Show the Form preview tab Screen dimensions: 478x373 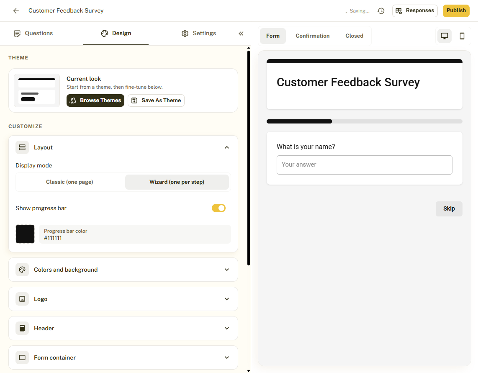pos(273,36)
